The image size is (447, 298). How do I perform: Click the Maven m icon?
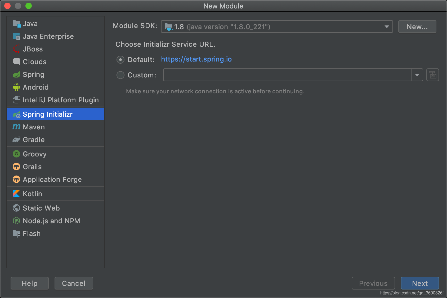[x=16, y=127]
